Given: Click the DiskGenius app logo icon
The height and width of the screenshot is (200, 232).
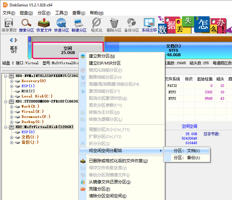Looking at the screenshot, I should [5, 5].
